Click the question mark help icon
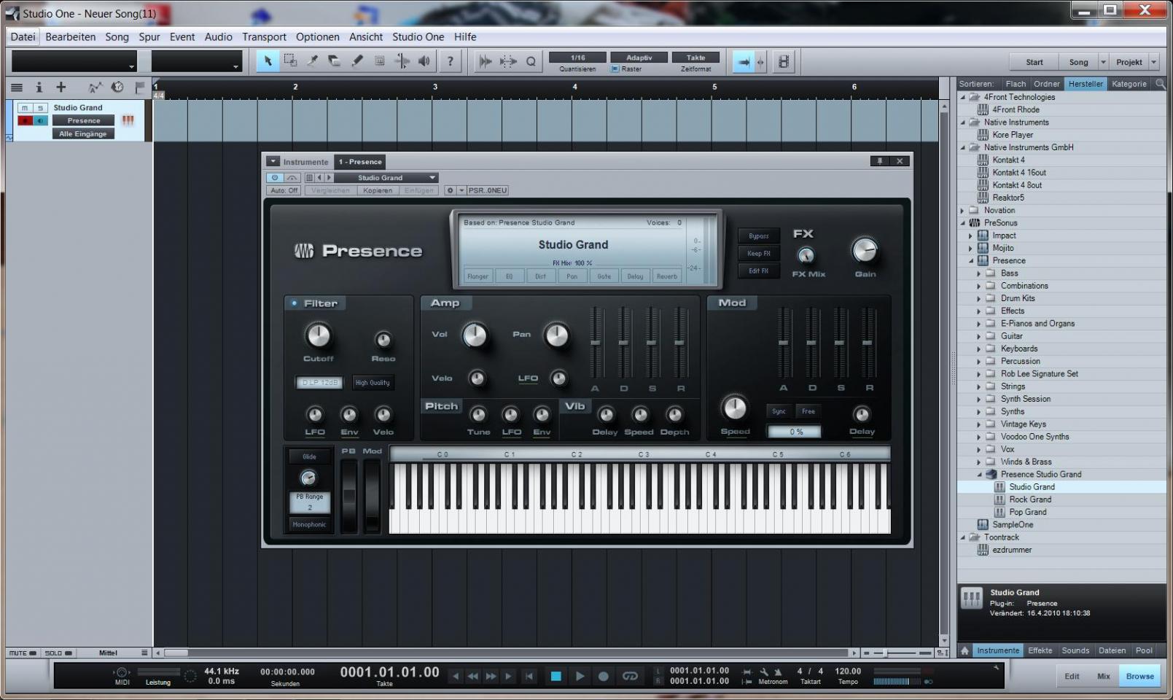Image resolution: width=1173 pixels, height=700 pixels. pos(451,61)
